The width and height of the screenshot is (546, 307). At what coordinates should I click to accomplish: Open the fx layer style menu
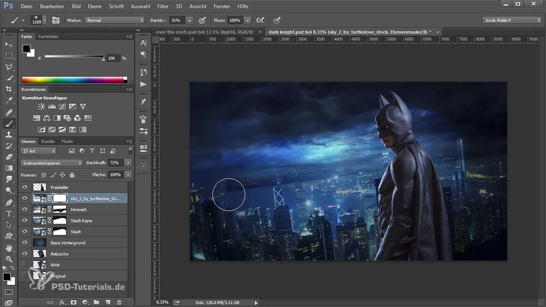click(62, 302)
